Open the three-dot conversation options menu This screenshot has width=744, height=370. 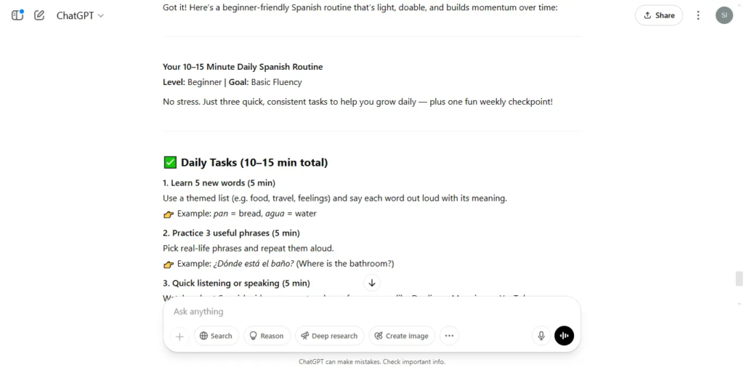(x=698, y=15)
